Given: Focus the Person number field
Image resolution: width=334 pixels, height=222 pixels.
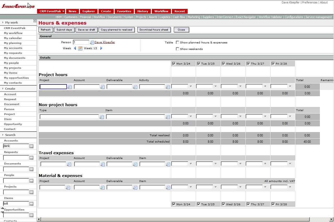Looking at the screenshot, I should coord(81,42).
